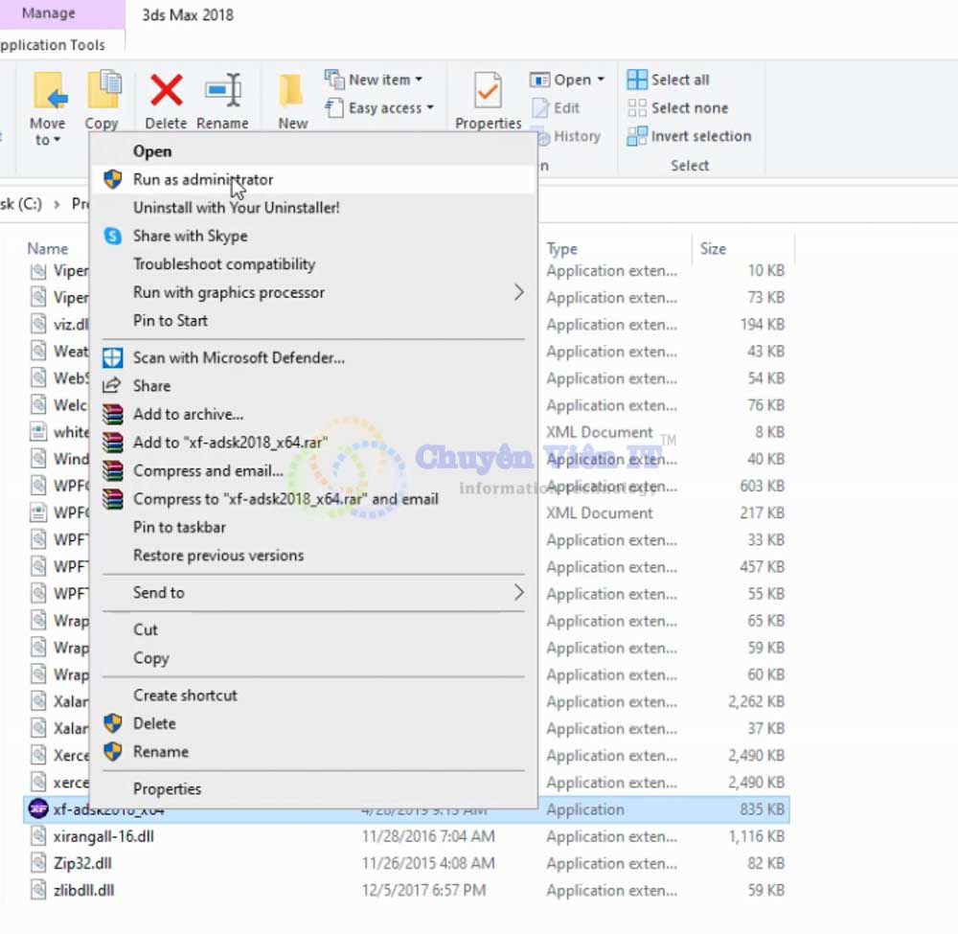
Task: Click the New folder icon
Action: pyautogui.click(x=292, y=92)
